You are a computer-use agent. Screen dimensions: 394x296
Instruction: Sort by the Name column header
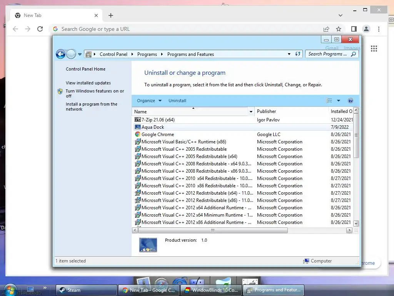190,111
